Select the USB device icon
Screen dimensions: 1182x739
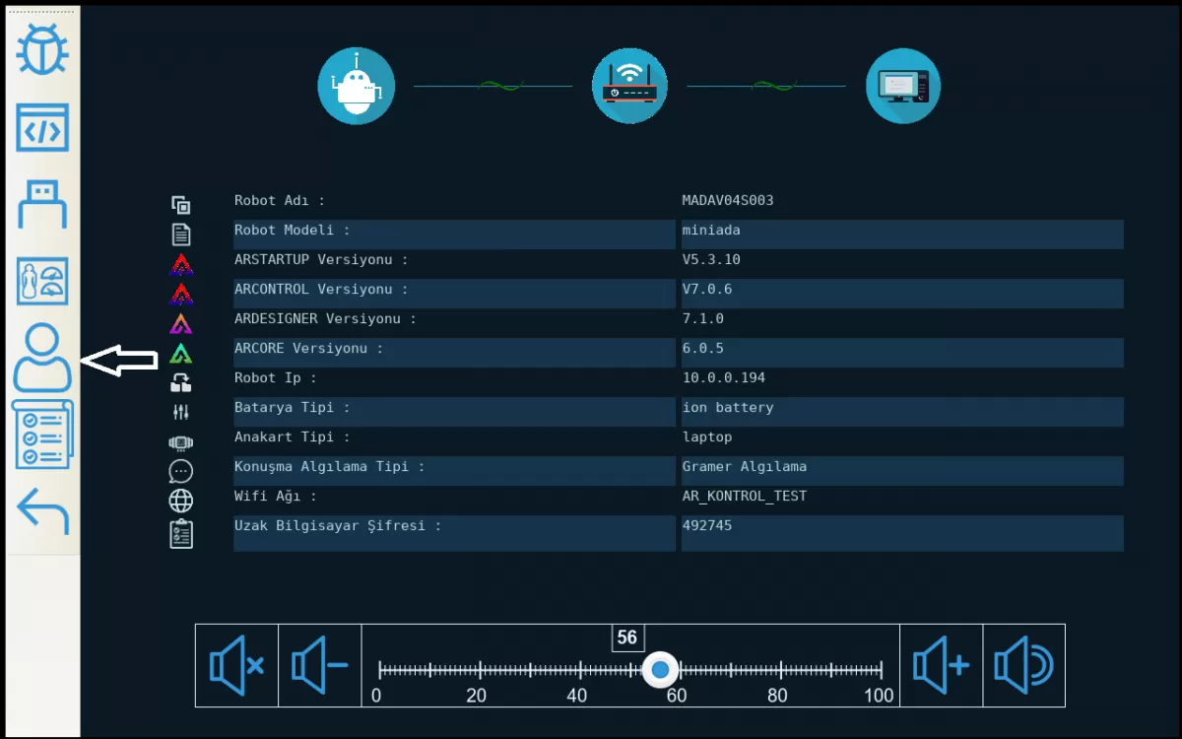pos(42,204)
